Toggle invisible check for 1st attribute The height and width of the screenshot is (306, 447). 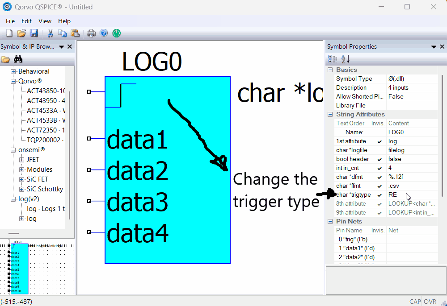tap(380, 141)
